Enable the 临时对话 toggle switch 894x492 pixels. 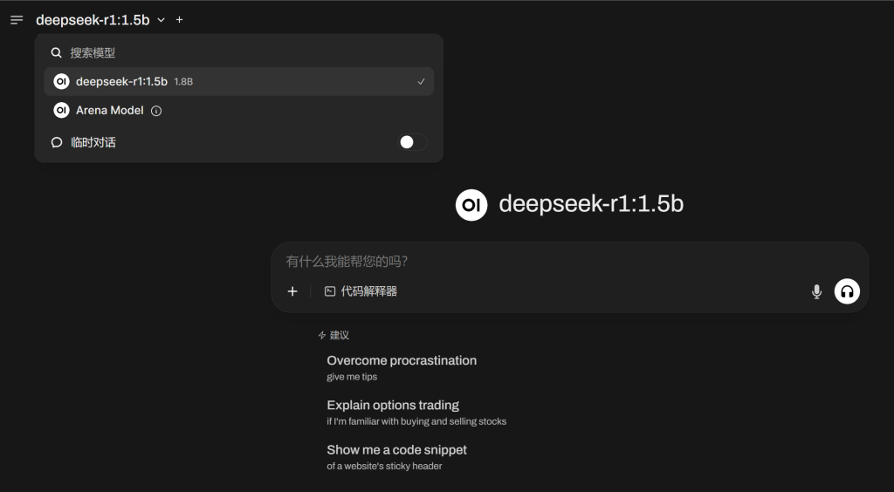point(412,142)
